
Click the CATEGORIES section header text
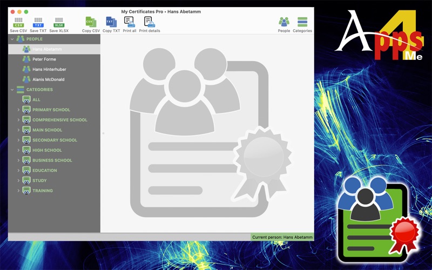point(39,90)
